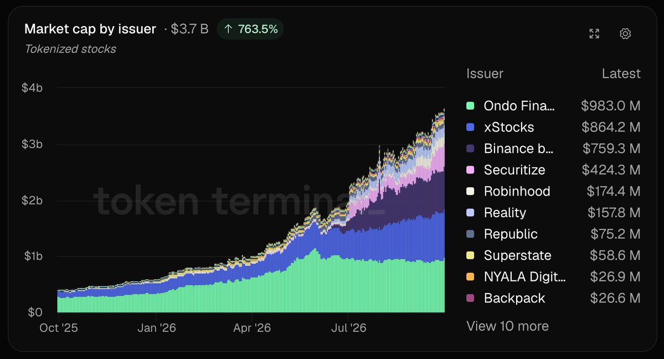Click the Superstate yellow swatch

(470, 255)
